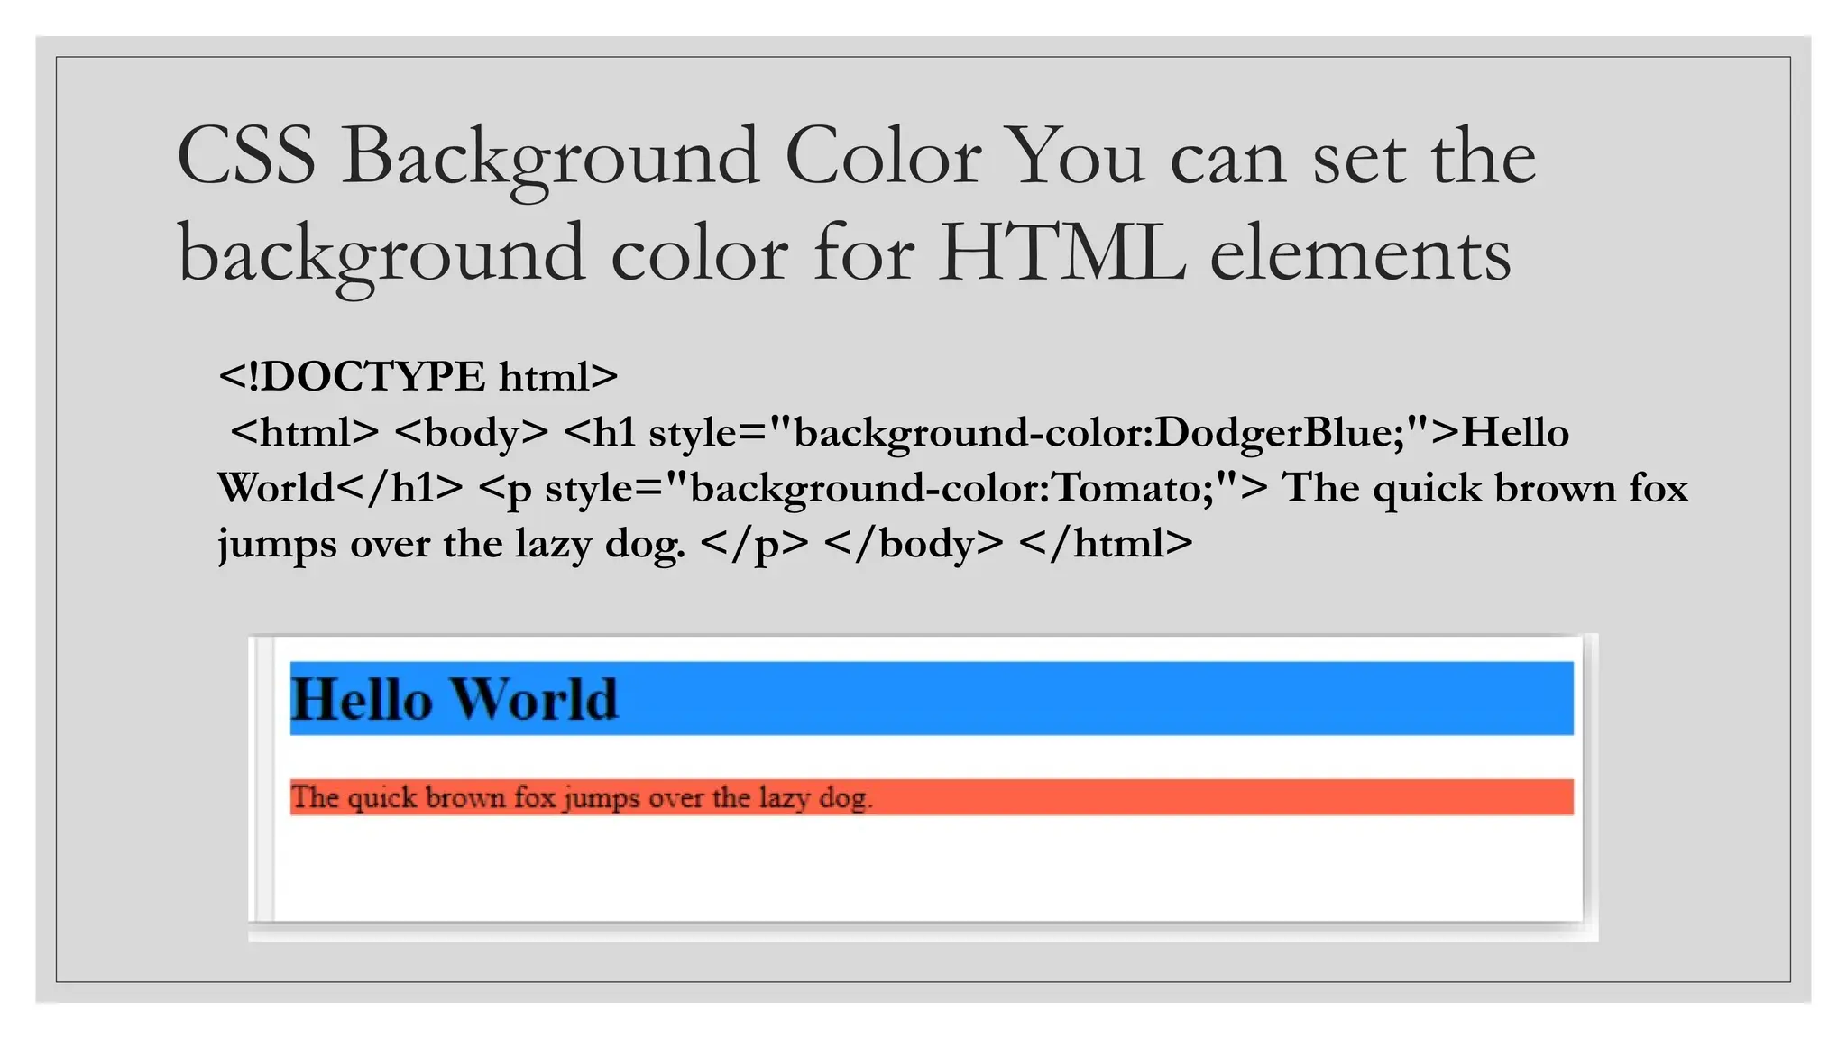This screenshot has width=1847, height=1039.
Task: Click the Tomato paragraph 'The quick brown fox' preview
Action: [x=932, y=797]
